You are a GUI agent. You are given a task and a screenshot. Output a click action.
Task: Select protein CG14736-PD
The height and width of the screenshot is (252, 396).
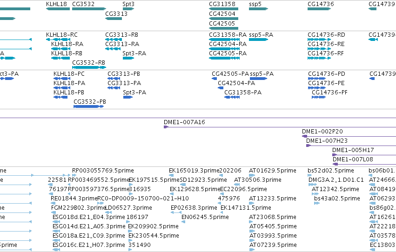[x=317, y=79]
